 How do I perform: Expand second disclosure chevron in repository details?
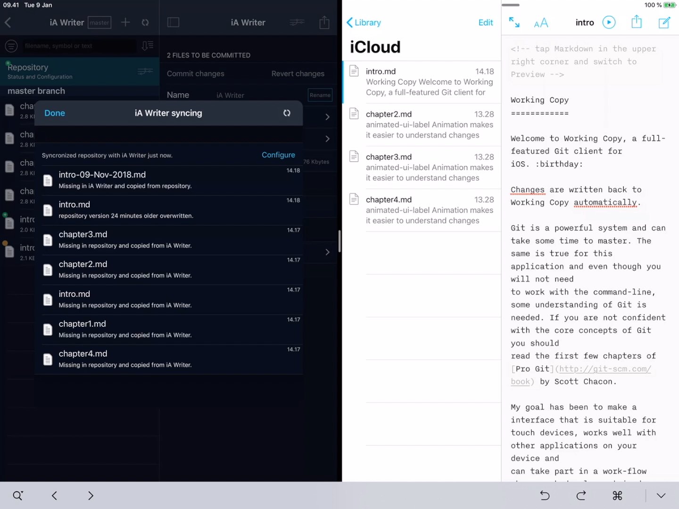pyautogui.click(x=327, y=139)
